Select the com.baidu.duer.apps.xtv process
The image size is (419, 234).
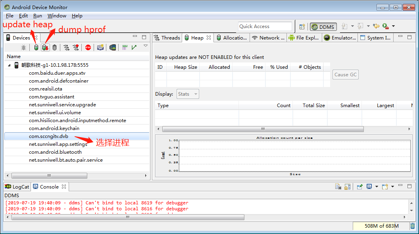pos(77,73)
